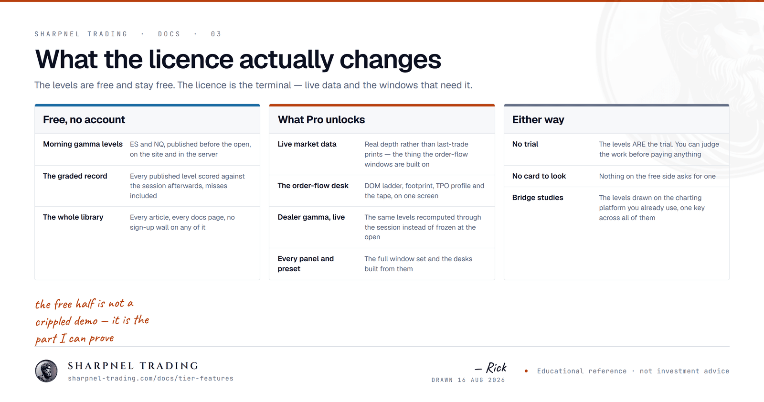Click the DOCS breadcrumb at top

click(x=169, y=34)
